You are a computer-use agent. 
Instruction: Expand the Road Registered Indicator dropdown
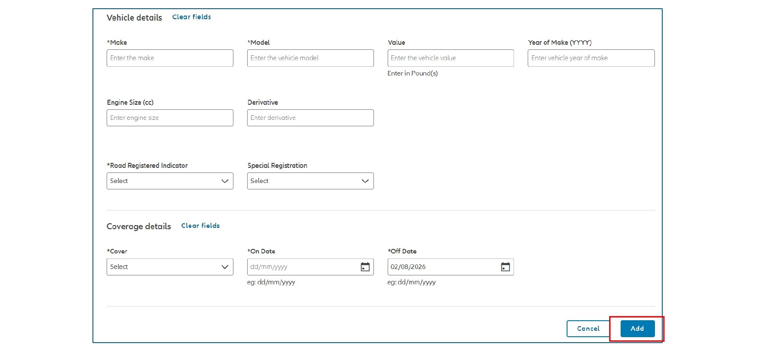(x=170, y=181)
